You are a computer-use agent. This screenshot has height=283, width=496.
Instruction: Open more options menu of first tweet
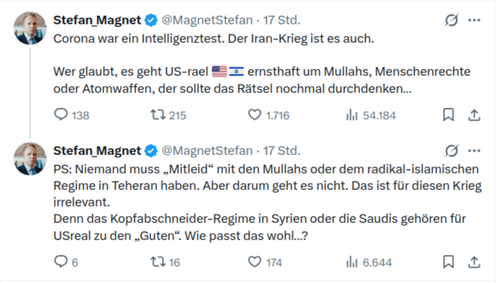click(474, 20)
